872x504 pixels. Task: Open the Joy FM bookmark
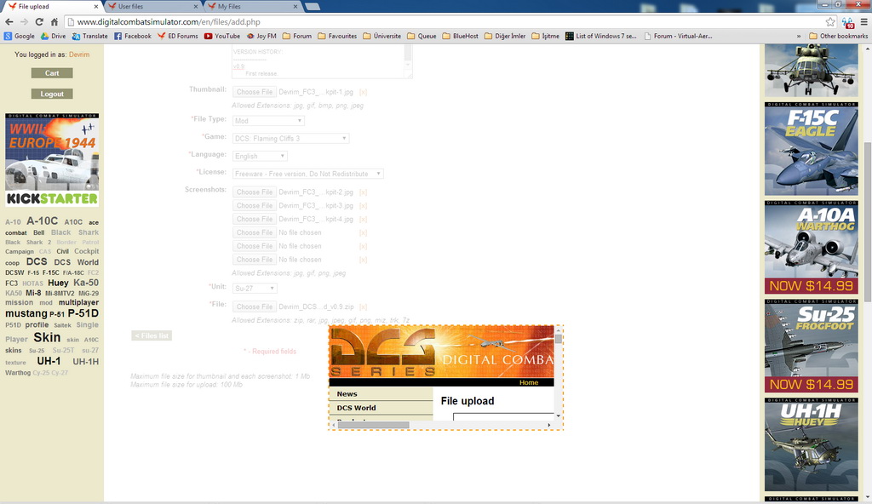coord(261,36)
